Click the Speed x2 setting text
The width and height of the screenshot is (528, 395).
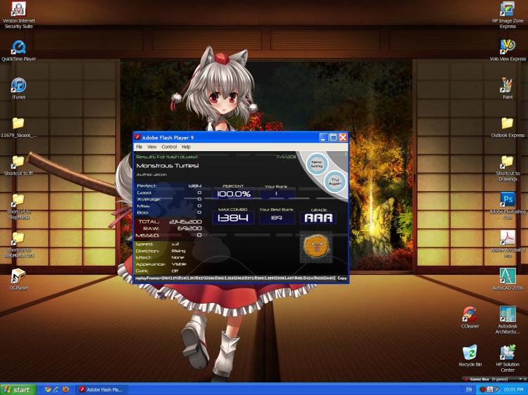[x=157, y=244]
